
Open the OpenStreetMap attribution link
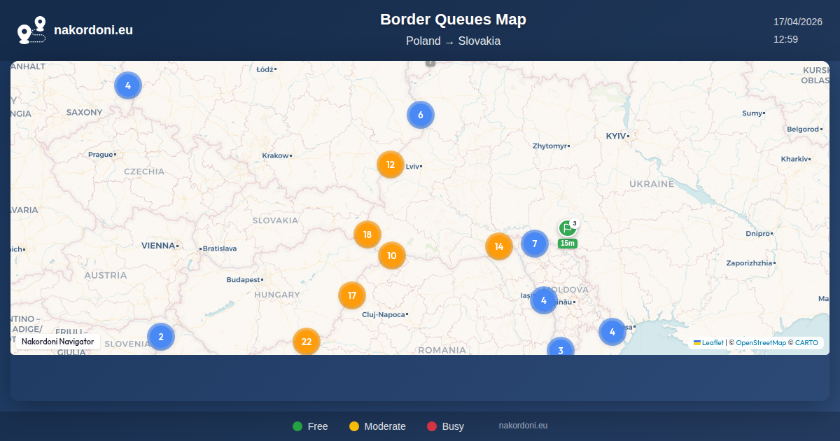click(761, 343)
